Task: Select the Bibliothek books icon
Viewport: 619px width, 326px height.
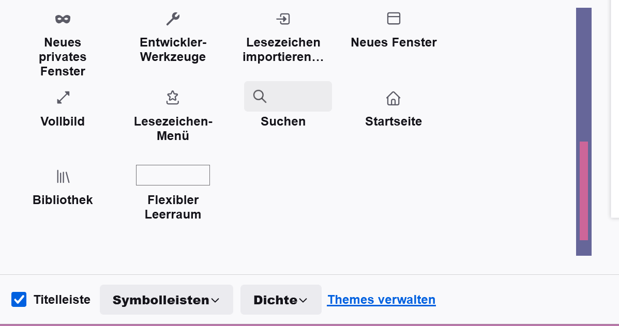Action: click(63, 177)
